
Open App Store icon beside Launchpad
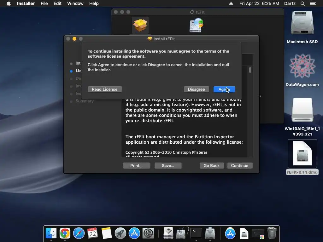point(134,233)
